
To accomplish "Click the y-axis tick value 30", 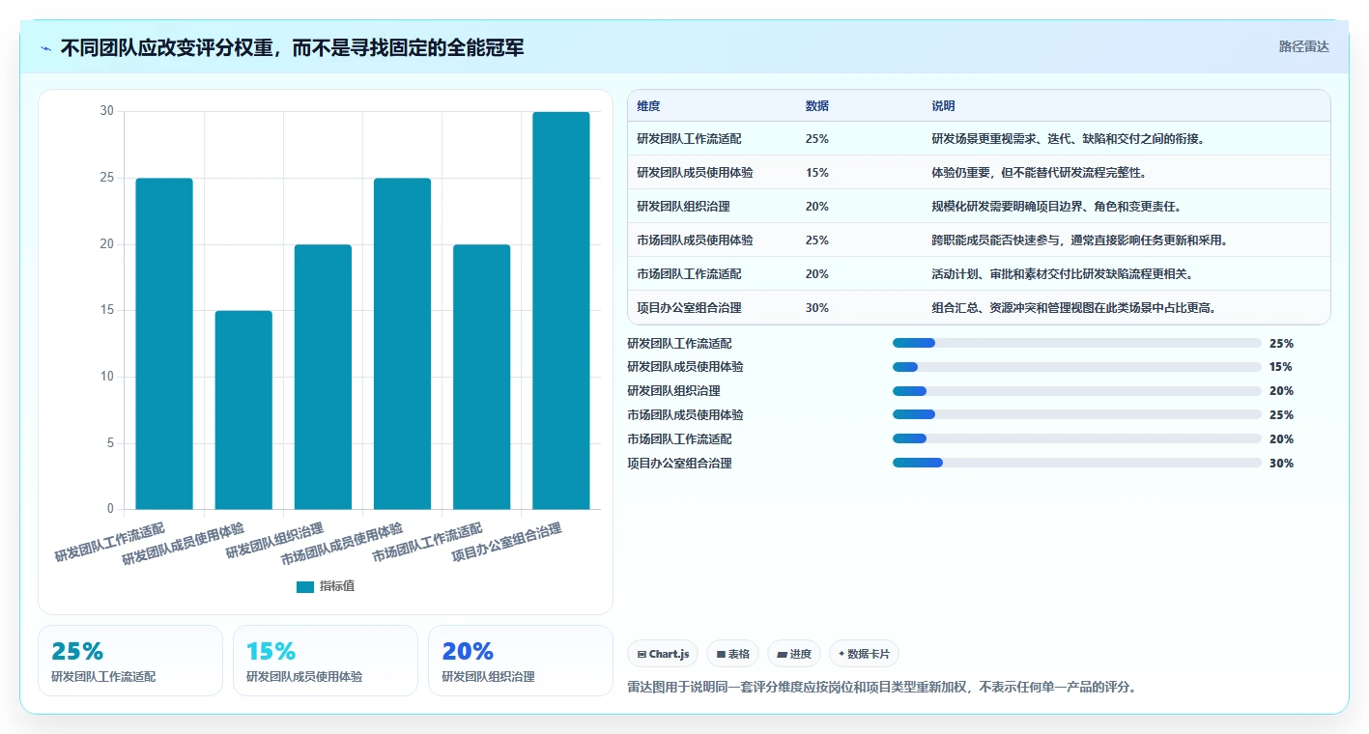I will click(107, 112).
